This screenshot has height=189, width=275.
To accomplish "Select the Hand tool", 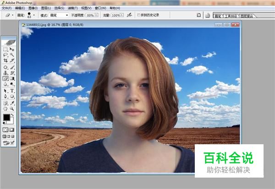I will (x=5, y=109).
